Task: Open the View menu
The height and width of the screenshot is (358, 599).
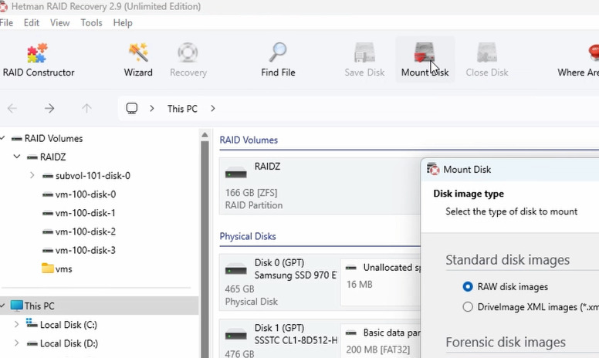Action: click(x=60, y=23)
